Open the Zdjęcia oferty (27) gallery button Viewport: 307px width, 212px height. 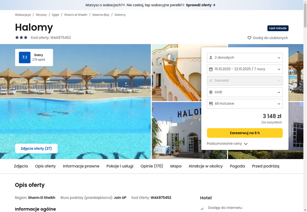[36, 148]
